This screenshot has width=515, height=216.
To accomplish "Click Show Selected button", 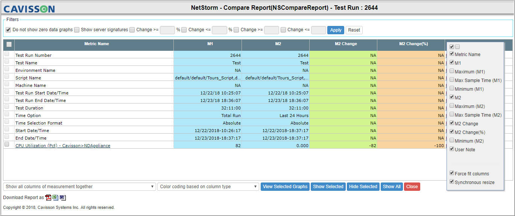I will (x=328, y=187).
